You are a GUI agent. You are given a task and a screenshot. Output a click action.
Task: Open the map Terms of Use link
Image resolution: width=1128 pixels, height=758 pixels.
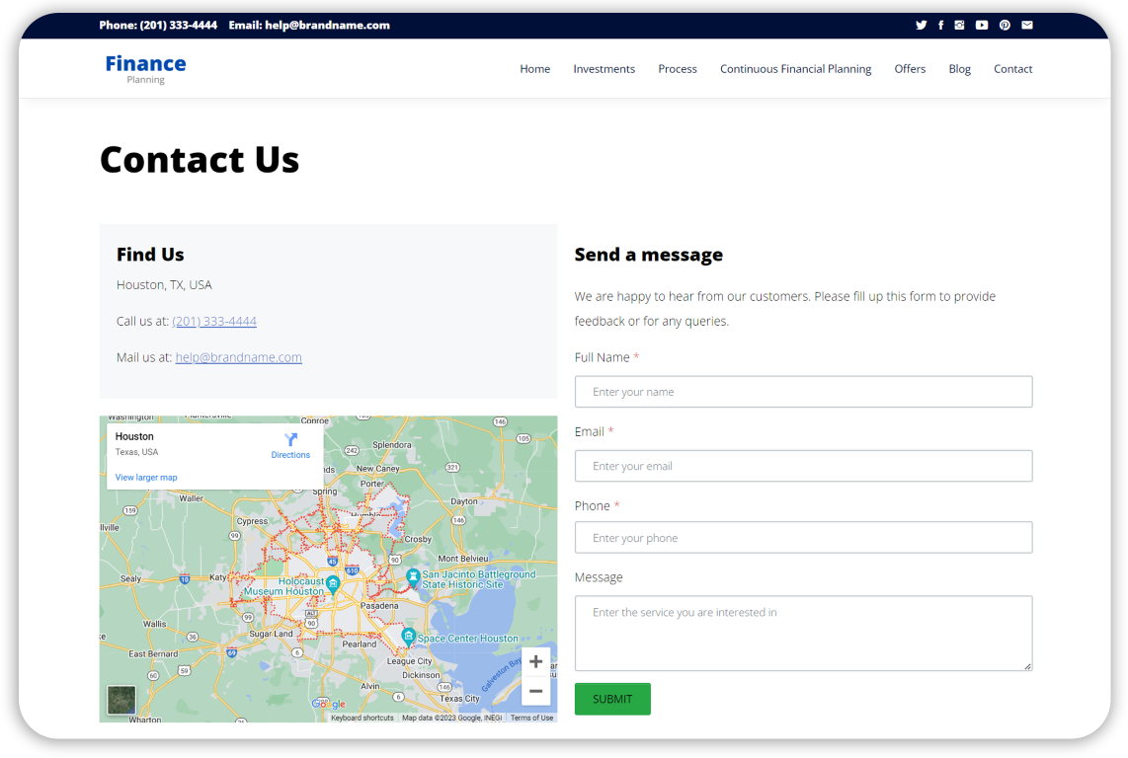531,718
